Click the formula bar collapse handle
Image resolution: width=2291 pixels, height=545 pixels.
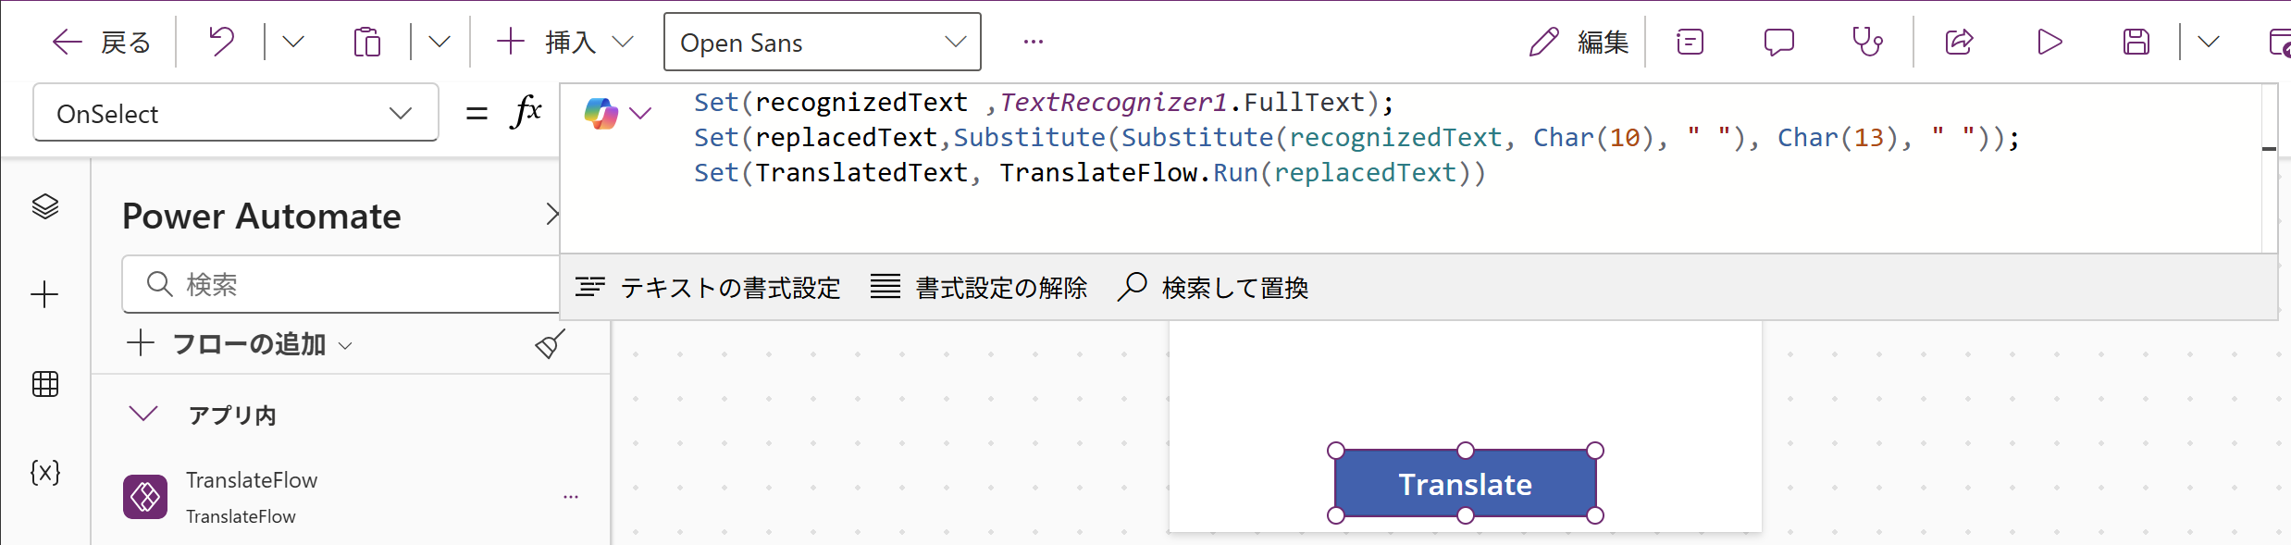(x=2269, y=148)
